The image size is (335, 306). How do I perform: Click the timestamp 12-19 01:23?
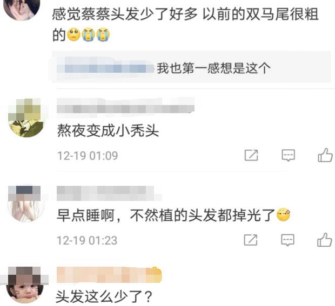(87, 240)
